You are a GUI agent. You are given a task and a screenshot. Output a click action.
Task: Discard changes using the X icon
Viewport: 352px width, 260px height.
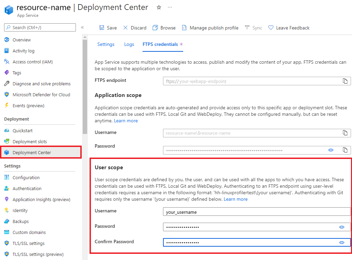(x=125, y=28)
